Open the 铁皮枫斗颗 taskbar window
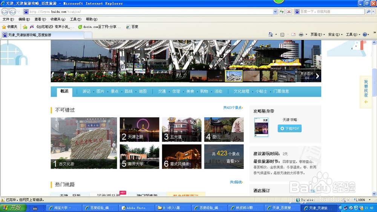Screen dimensions: 377x212 [245, 208]
